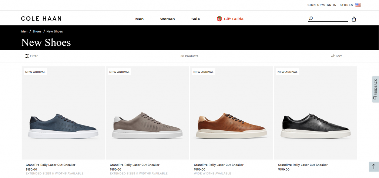This screenshot has width=379, height=178.
Task: Click the US flag country icon
Action: tap(358, 5)
